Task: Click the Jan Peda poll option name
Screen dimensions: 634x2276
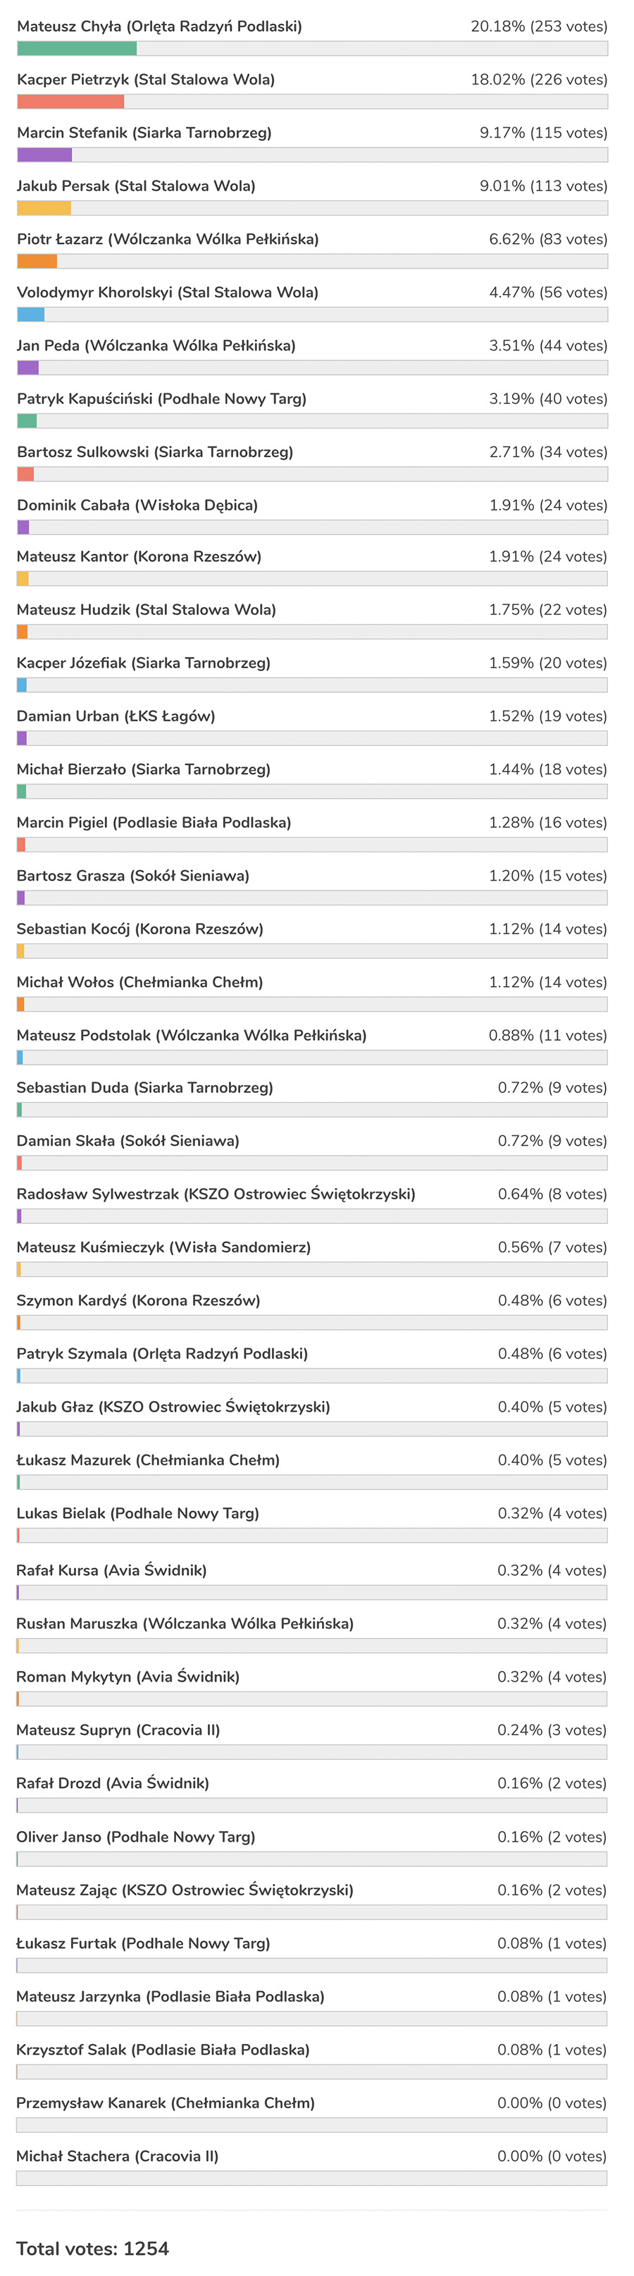Action: coord(156,345)
